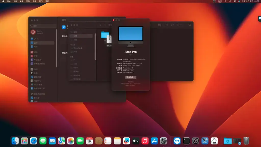
Task: Open the Apple TV app in Dock
Action: tap(136, 141)
